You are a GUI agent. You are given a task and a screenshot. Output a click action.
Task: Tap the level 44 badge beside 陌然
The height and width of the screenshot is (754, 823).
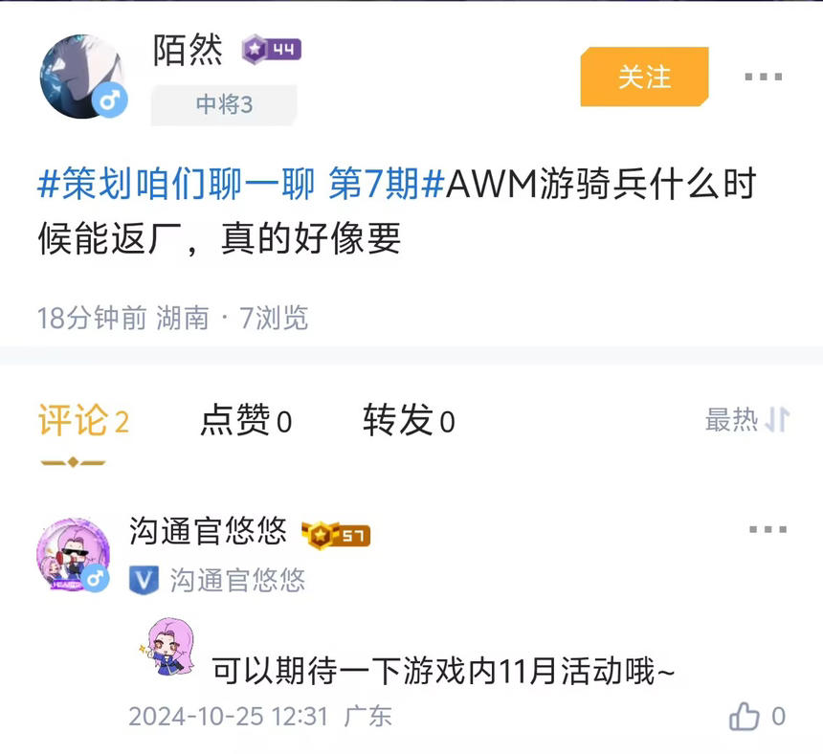pos(272,50)
